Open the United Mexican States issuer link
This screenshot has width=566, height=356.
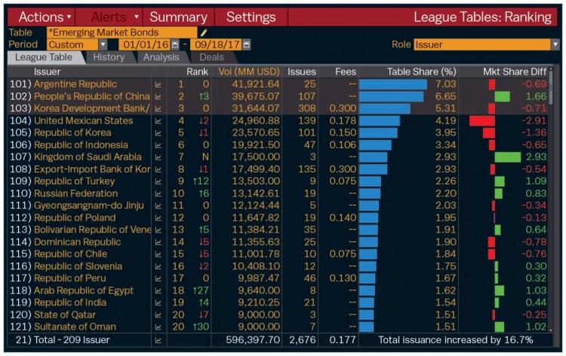(x=83, y=121)
